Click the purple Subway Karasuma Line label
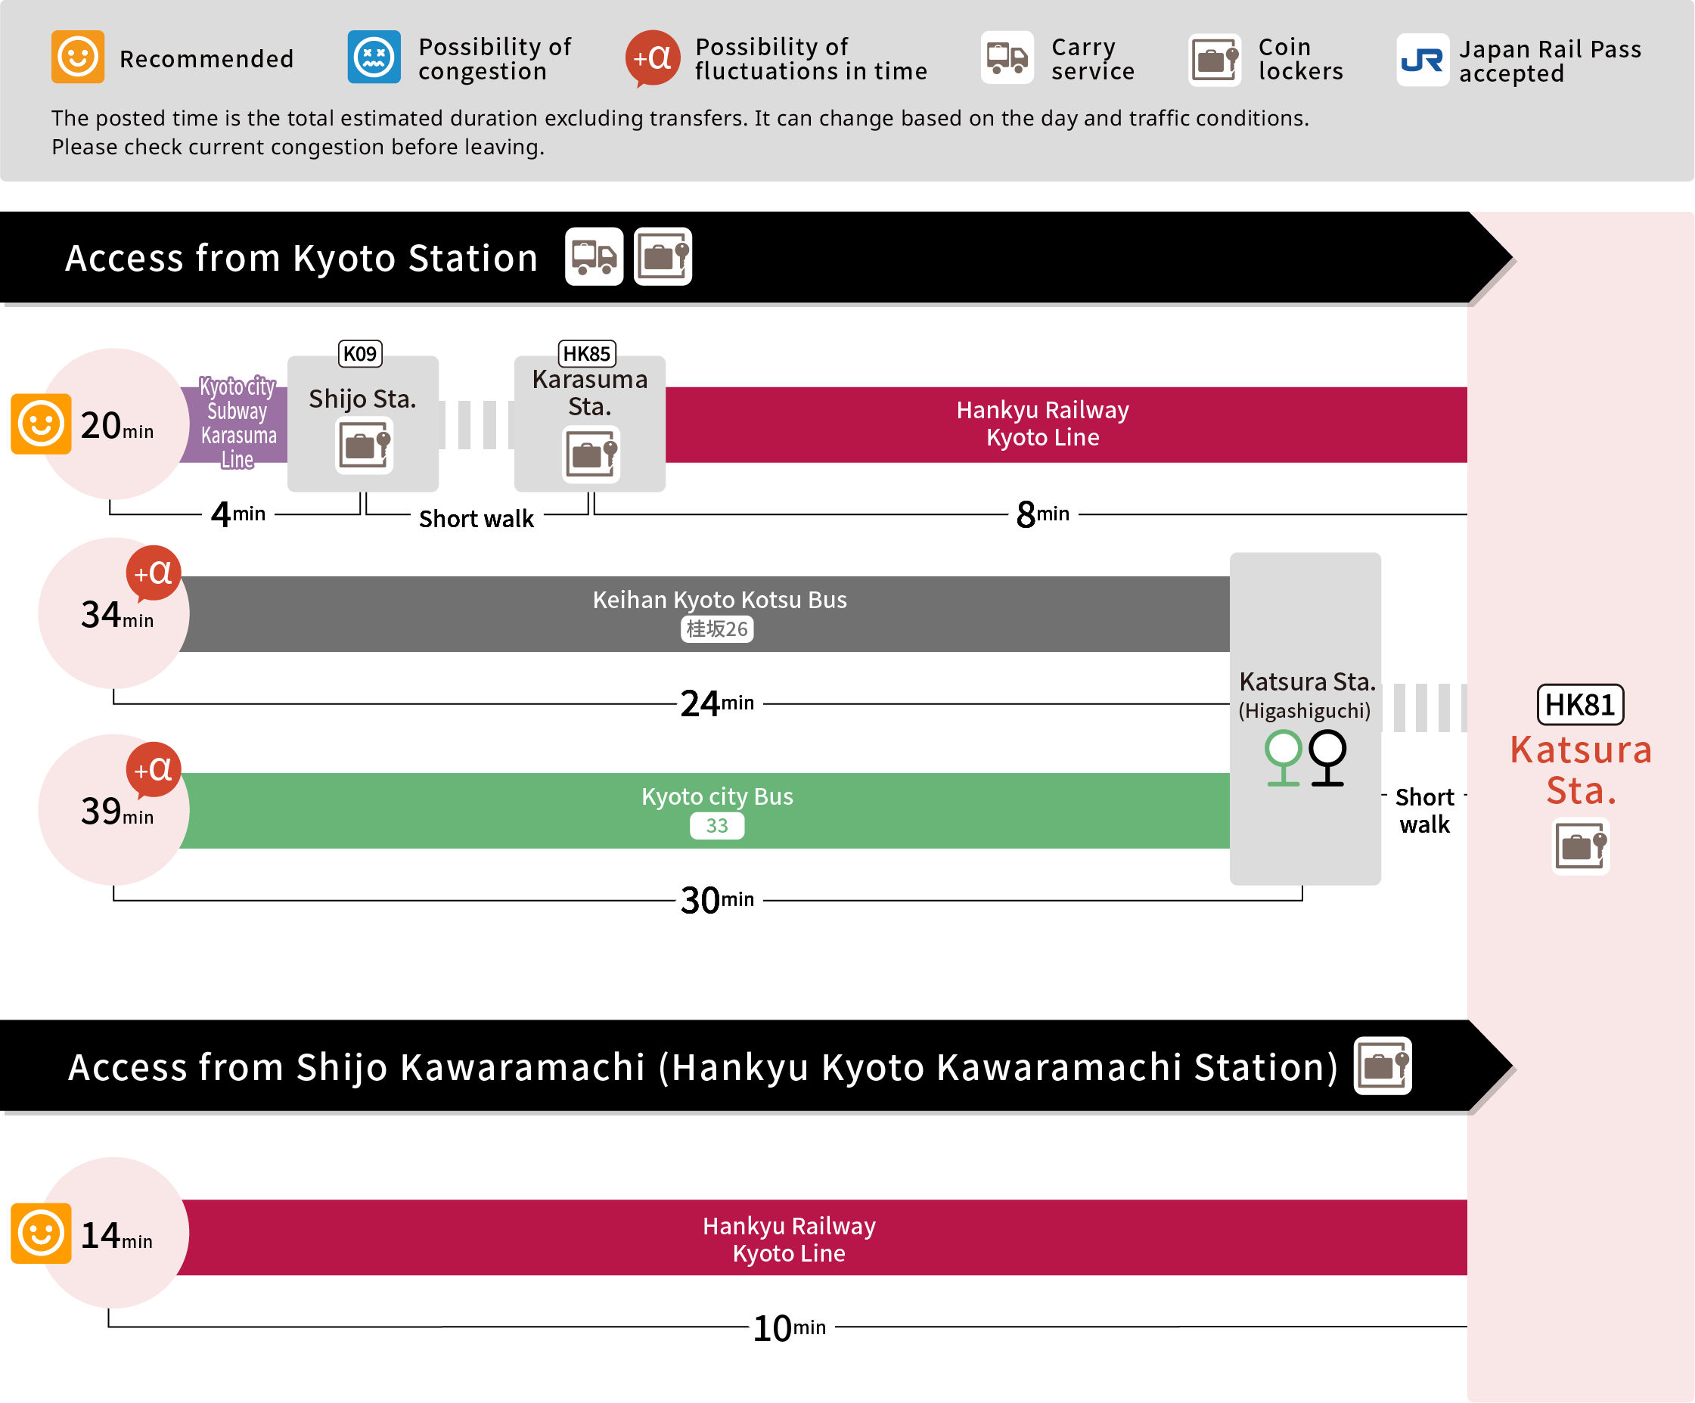This screenshot has width=1695, height=1403. point(237,422)
